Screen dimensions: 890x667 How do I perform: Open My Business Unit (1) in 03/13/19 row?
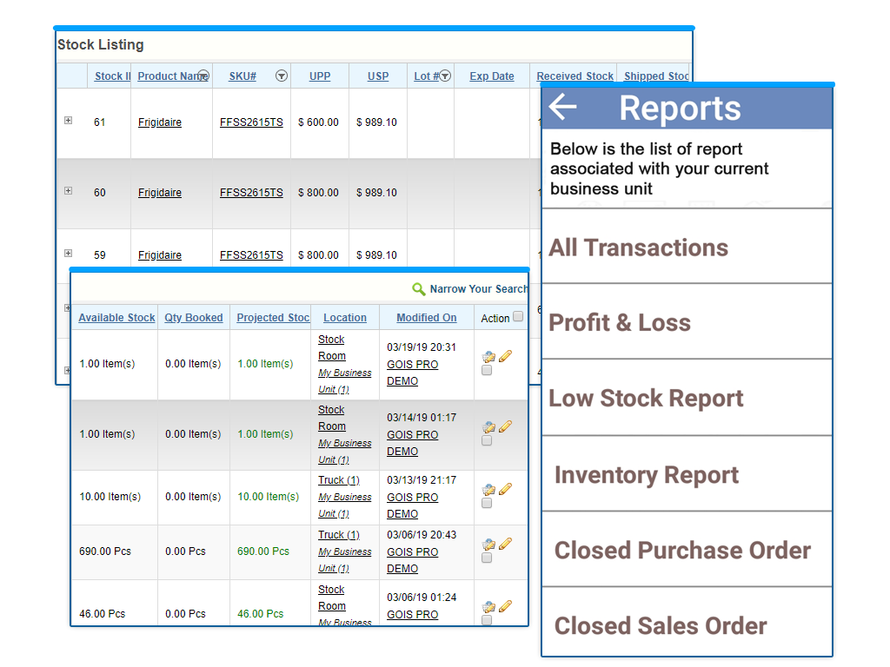point(344,505)
